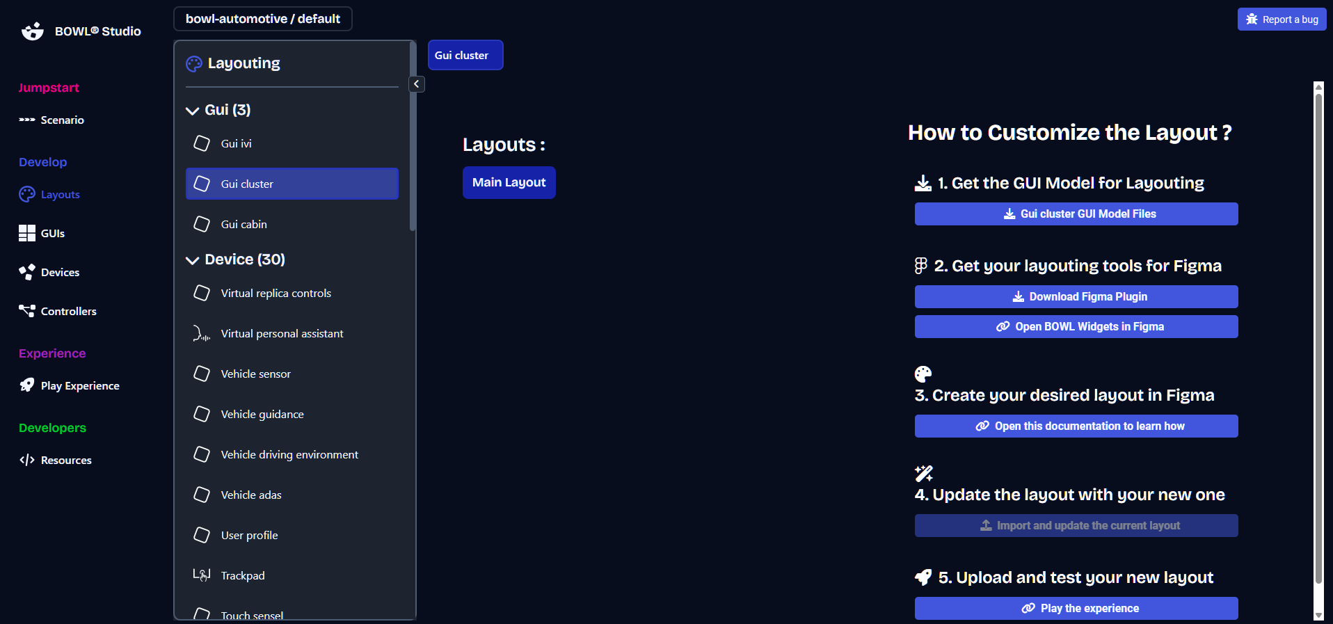
Task: Click the Virtual personal assistant voice icon
Action: 202,334
